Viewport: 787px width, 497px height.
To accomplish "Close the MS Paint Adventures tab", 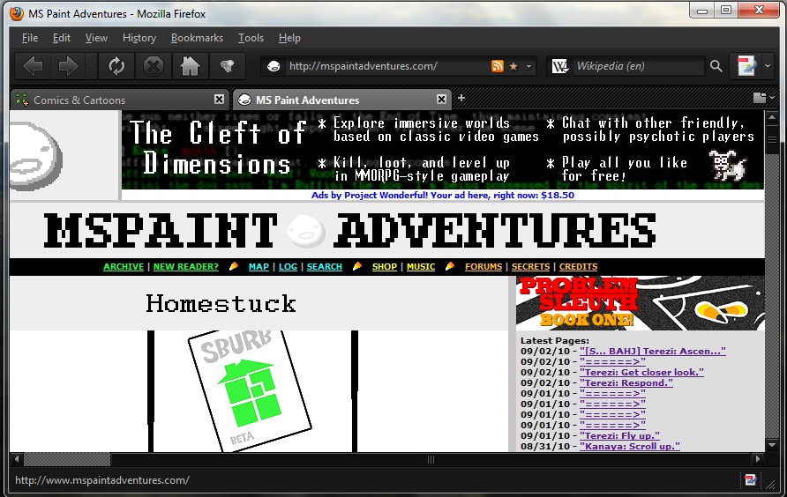I will (x=441, y=100).
